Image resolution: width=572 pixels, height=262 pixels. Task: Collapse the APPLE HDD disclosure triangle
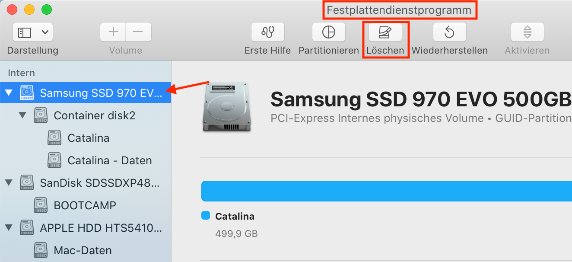(9, 228)
